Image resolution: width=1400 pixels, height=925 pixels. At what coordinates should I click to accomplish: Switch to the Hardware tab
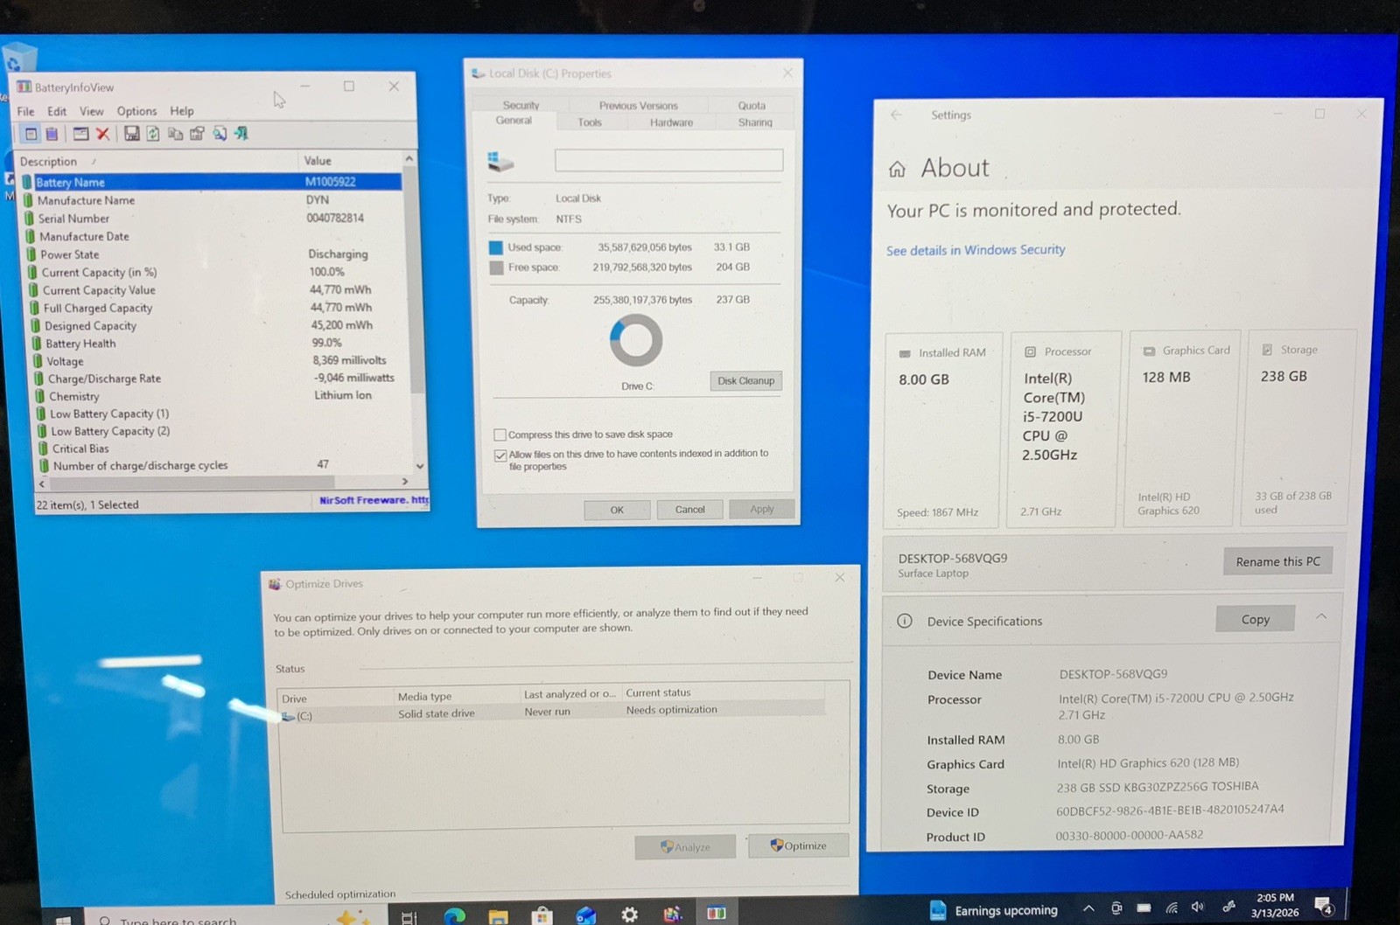pyautogui.click(x=671, y=122)
